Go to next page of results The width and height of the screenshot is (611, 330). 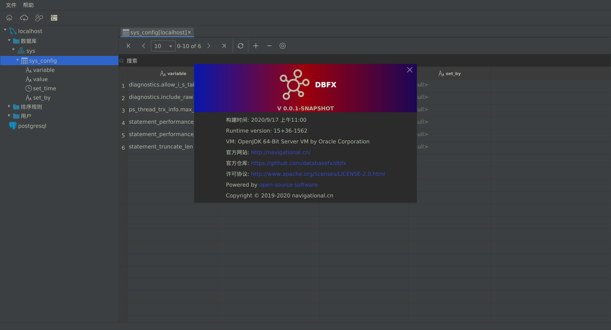click(209, 46)
